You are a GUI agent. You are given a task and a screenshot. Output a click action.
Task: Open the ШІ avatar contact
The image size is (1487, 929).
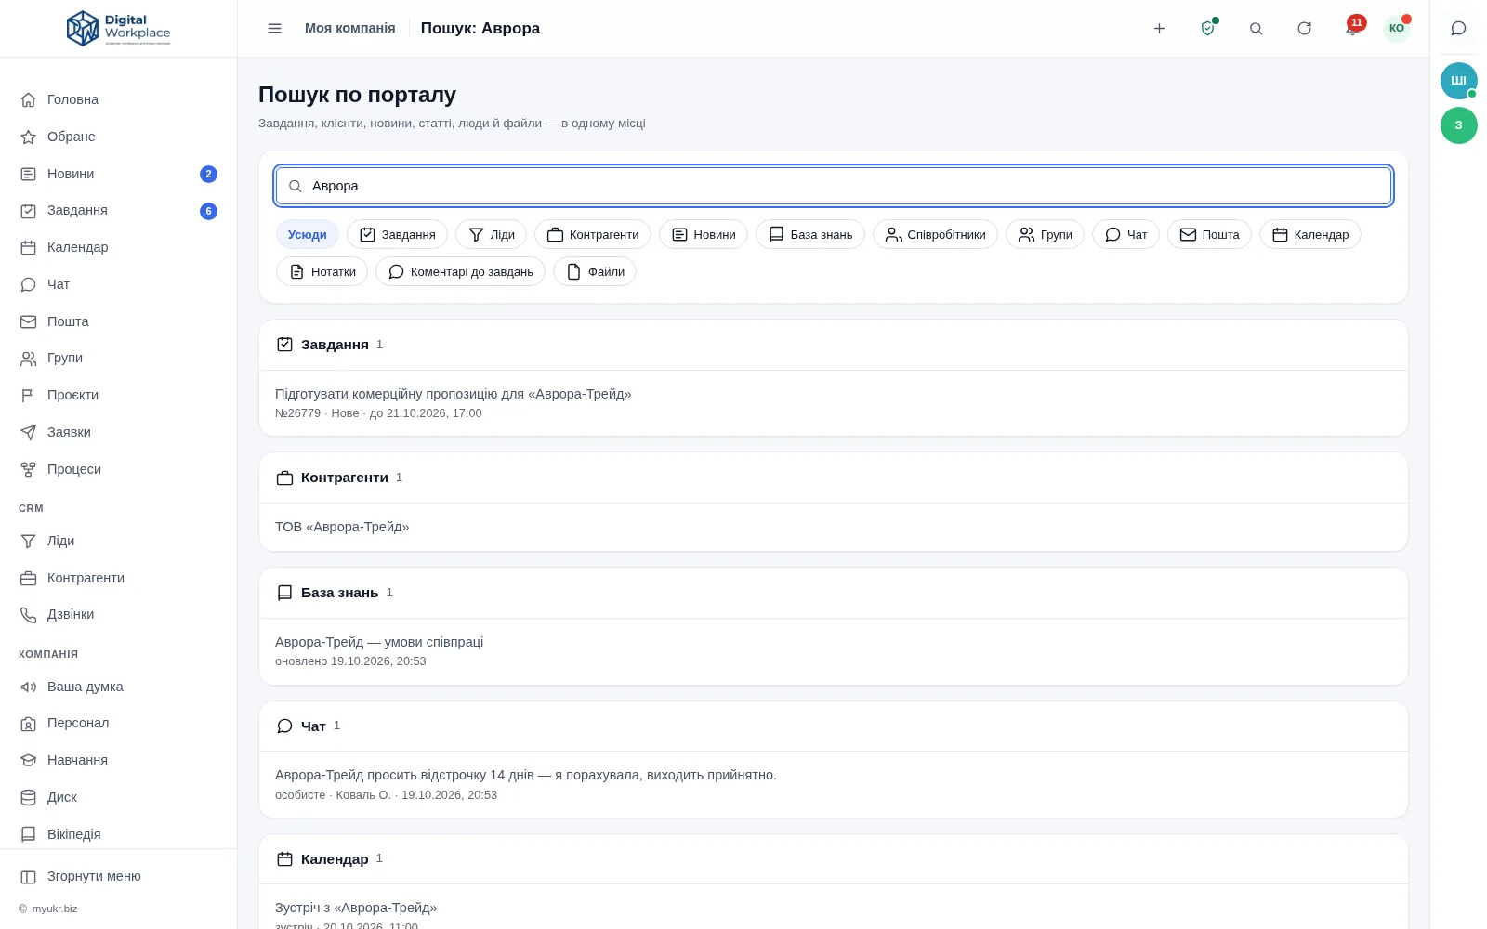coord(1458,81)
